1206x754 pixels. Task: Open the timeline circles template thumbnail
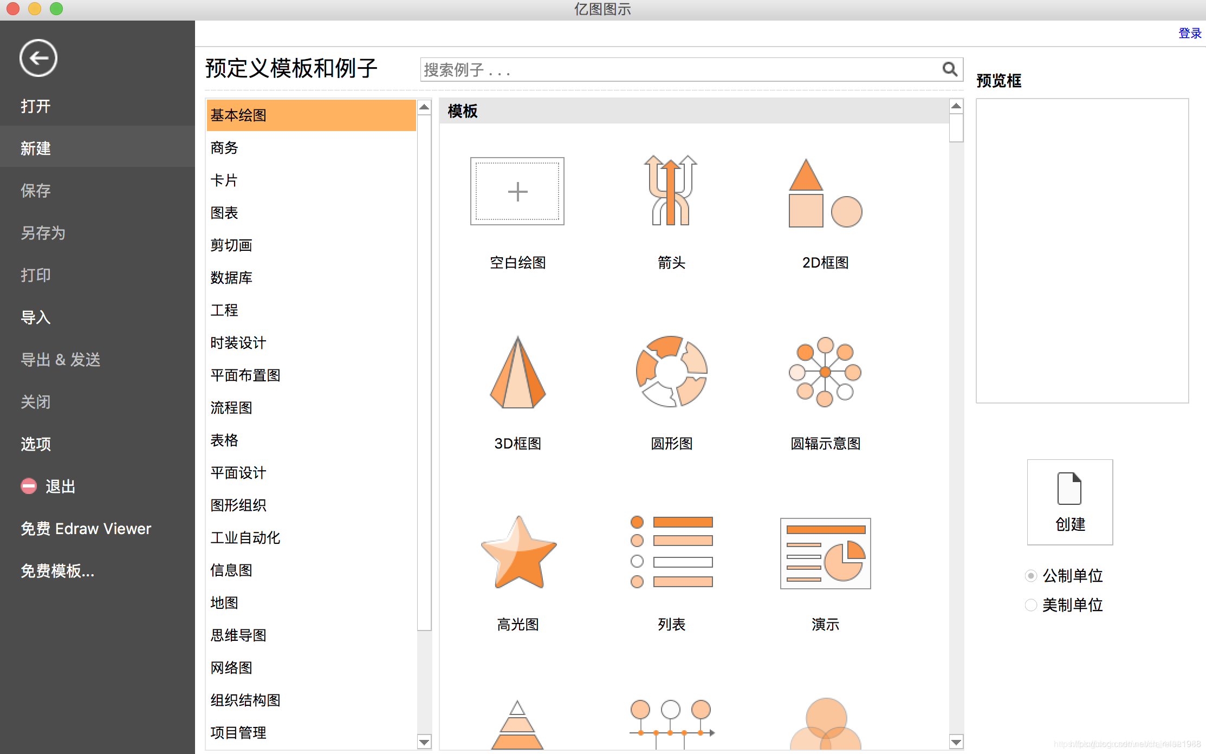coord(671,724)
